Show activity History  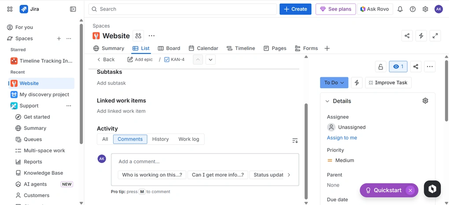(x=160, y=139)
